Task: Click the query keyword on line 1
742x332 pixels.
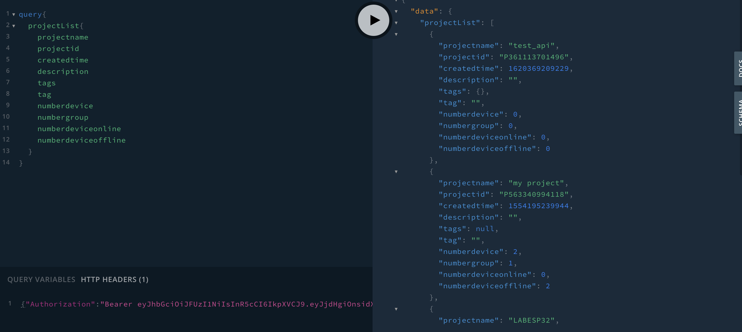Action: click(x=30, y=15)
